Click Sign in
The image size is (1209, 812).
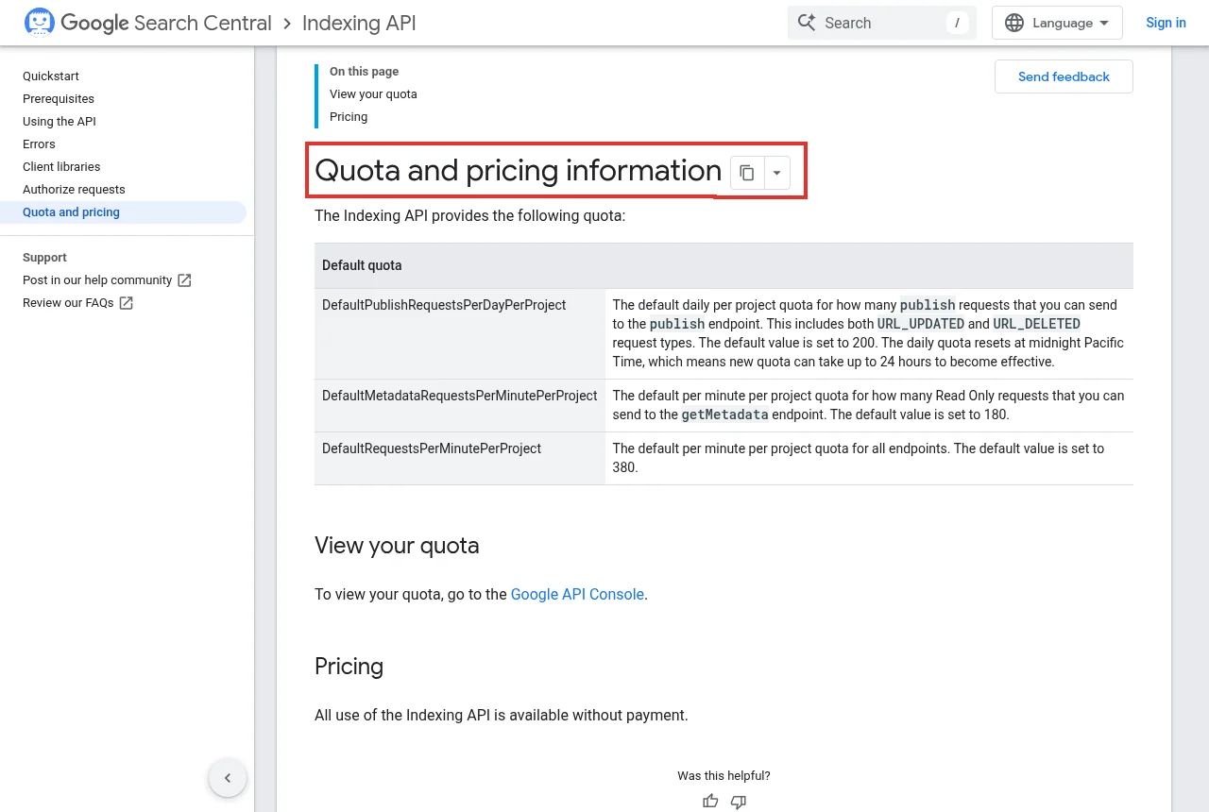tap(1166, 23)
